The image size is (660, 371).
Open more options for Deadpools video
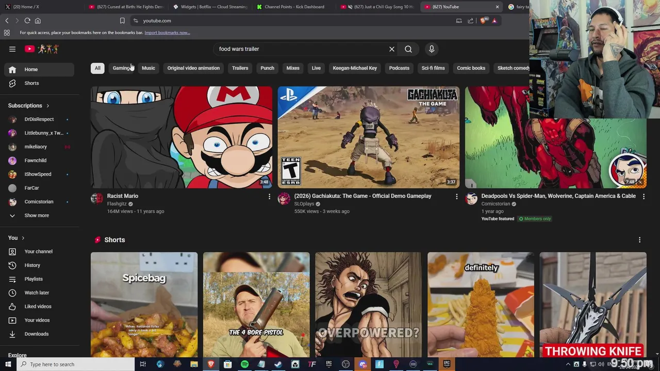[643, 196]
